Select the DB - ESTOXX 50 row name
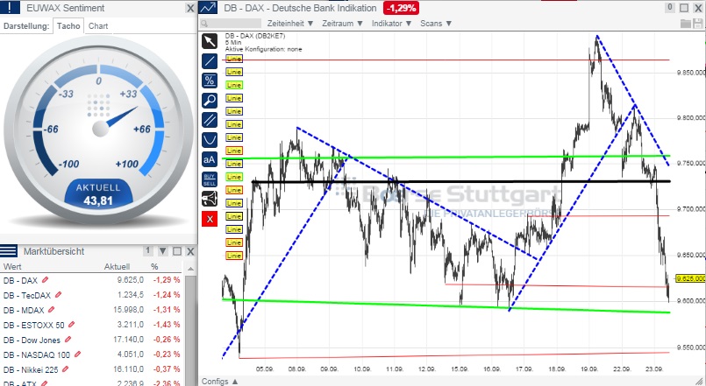Screen dimensions: 706x386 coord(34,325)
